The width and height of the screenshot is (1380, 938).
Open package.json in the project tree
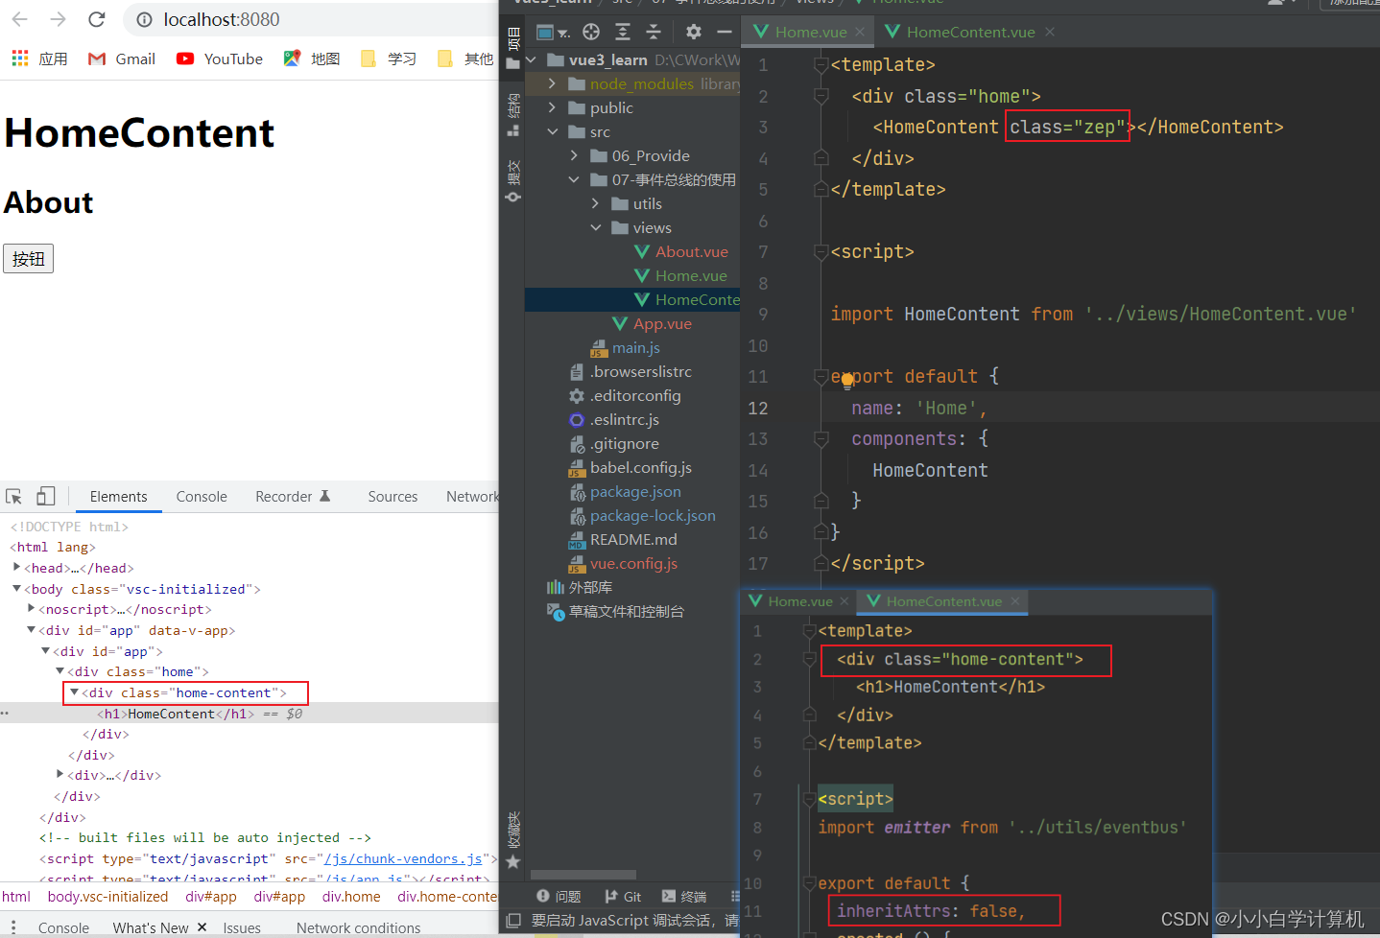click(625, 491)
